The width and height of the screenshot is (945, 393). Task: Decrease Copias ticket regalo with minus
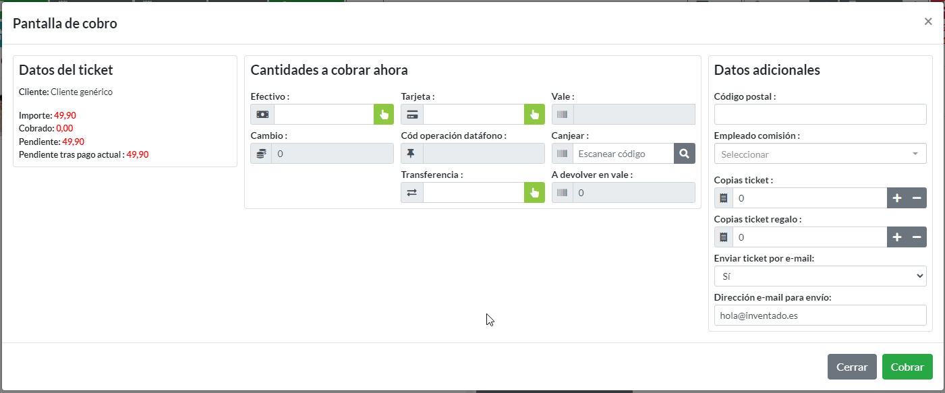[917, 237]
